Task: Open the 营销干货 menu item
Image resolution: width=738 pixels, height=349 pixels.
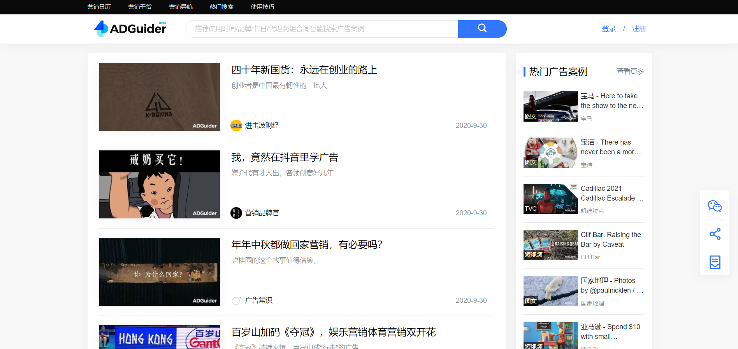Action: point(140,7)
